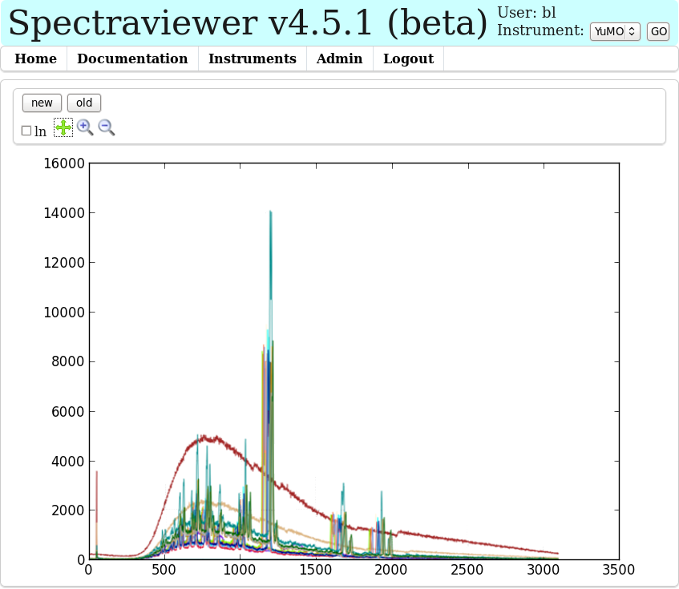Click the 'old' button

(84, 103)
